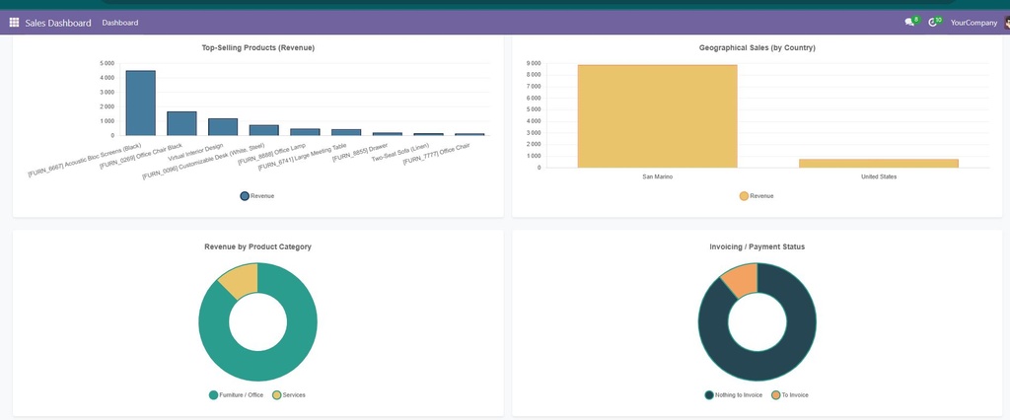Click the San Marino axis label

point(657,176)
